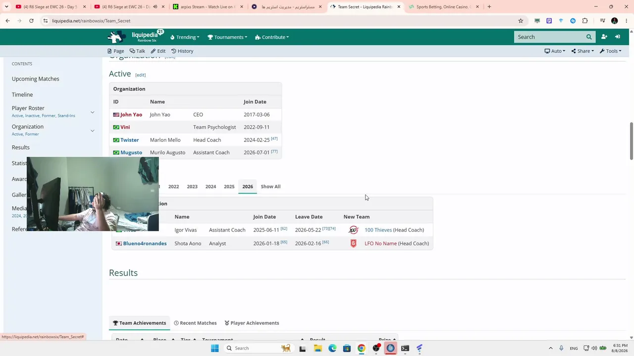
Task: Open Microsoft Edge from the taskbar
Action: [x=332, y=348]
